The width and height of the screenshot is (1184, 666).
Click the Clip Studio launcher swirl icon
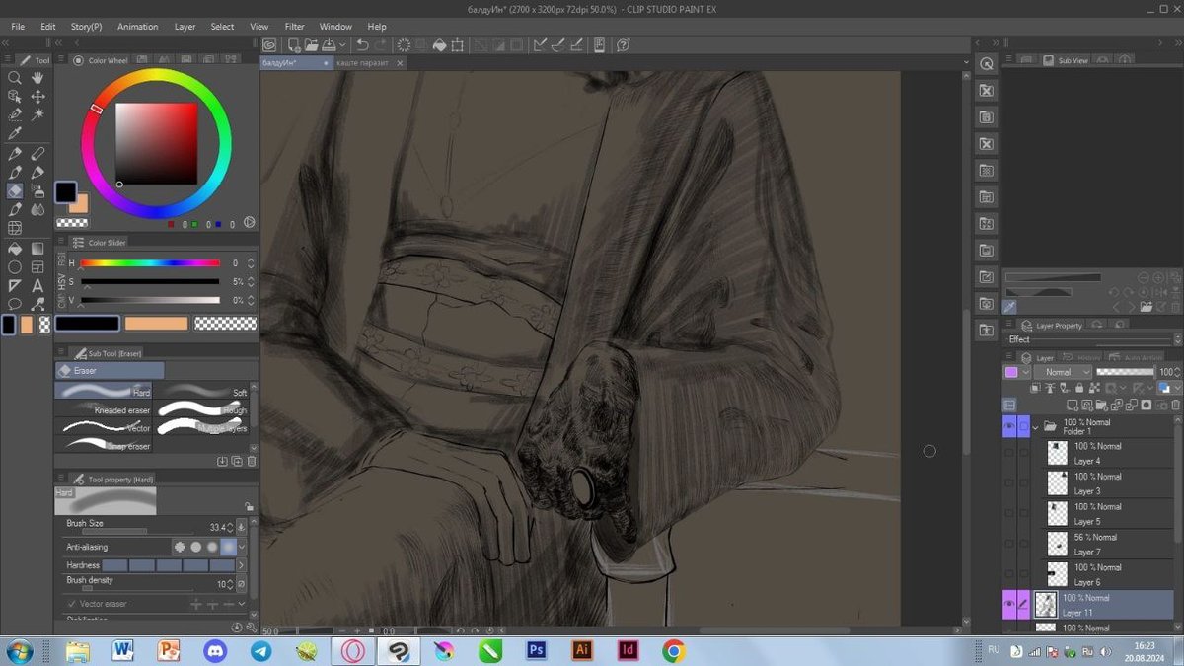[268, 44]
